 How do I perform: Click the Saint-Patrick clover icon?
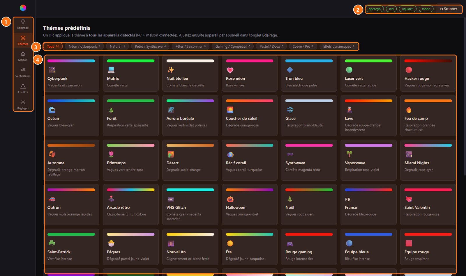click(x=52, y=243)
